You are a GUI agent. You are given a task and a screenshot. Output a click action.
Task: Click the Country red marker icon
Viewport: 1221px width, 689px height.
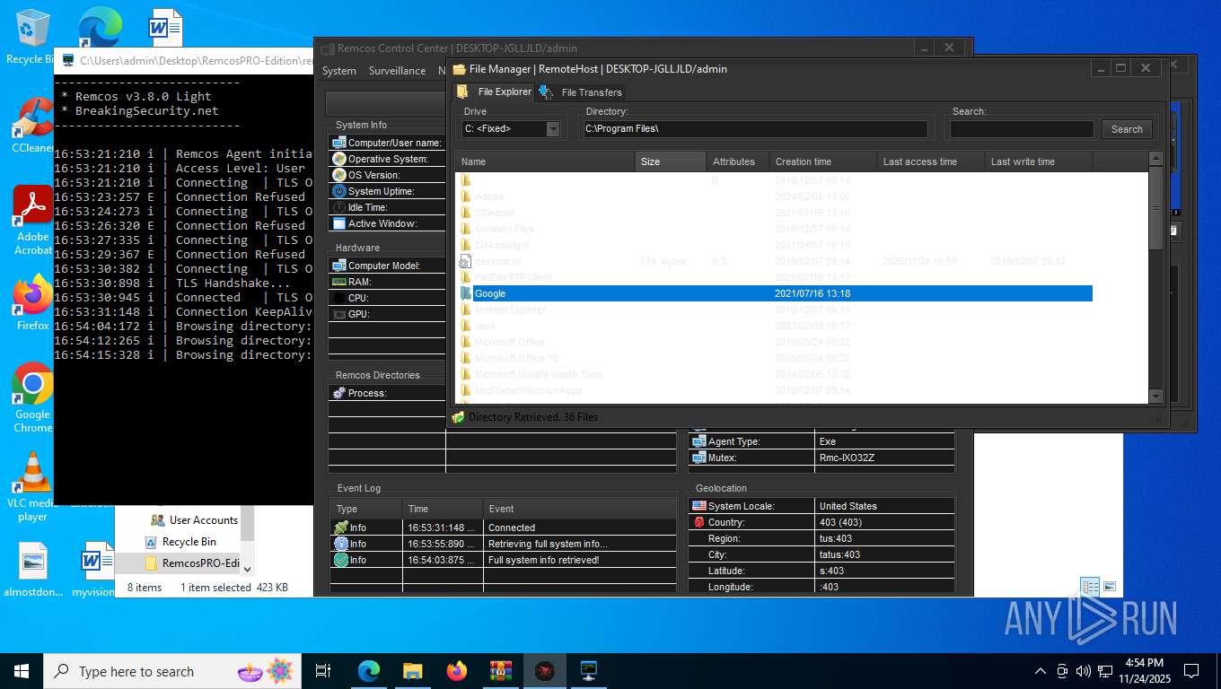click(x=698, y=522)
